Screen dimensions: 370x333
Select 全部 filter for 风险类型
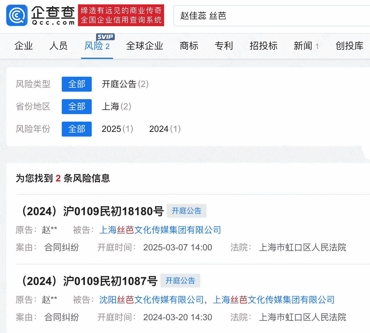pos(76,84)
